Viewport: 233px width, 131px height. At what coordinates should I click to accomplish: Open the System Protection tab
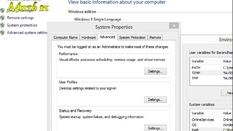(x=133, y=37)
